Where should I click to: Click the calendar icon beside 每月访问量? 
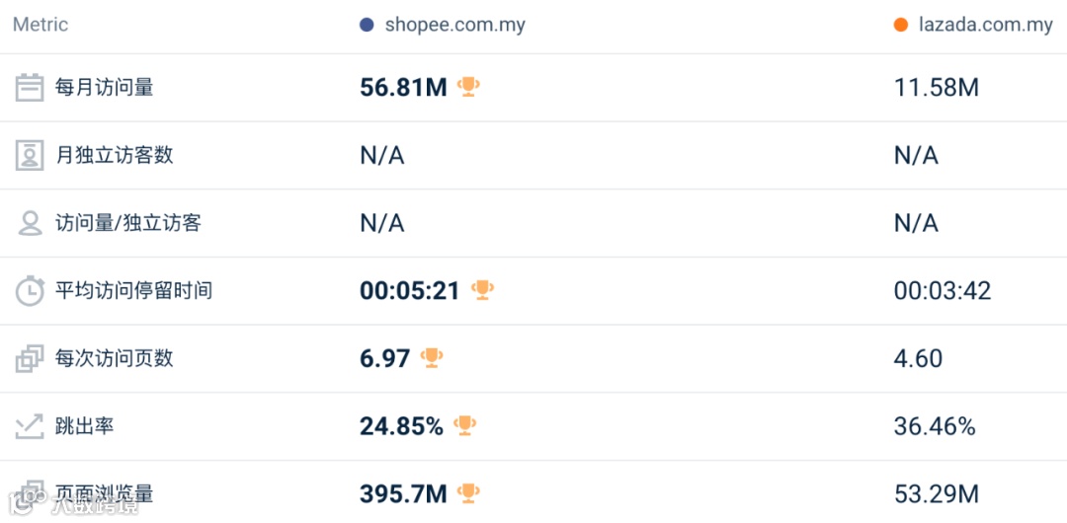(x=30, y=88)
